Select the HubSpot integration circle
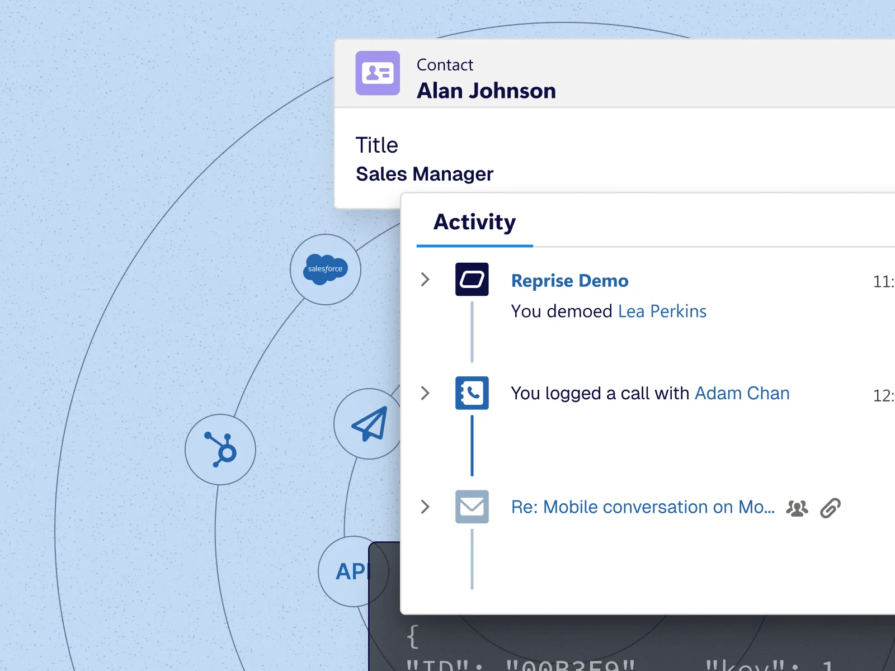Screen dimensions: 895x671 [220, 450]
